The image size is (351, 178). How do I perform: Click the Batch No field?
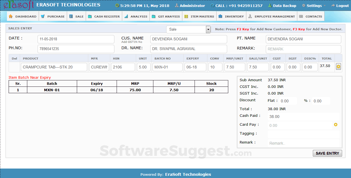tap(168, 67)
